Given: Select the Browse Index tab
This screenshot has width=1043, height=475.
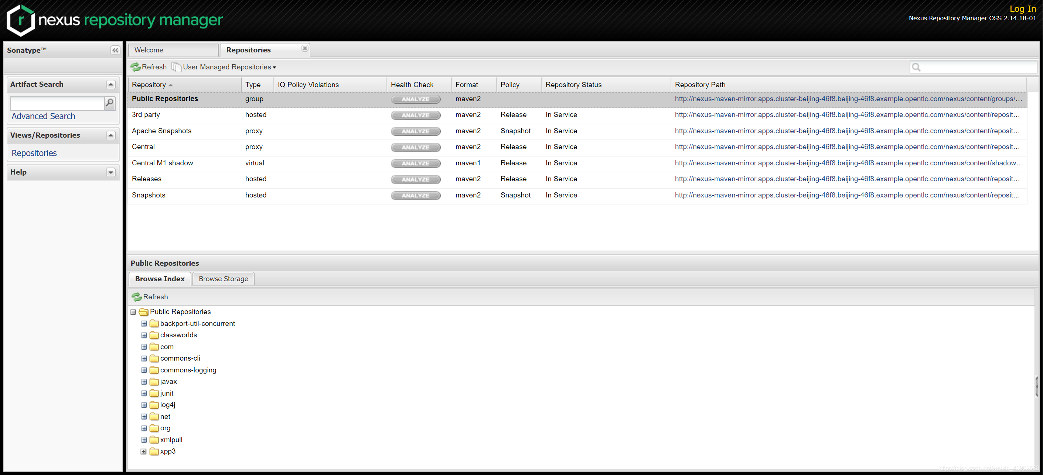Looking at the screenshot, I should (160, 279).
